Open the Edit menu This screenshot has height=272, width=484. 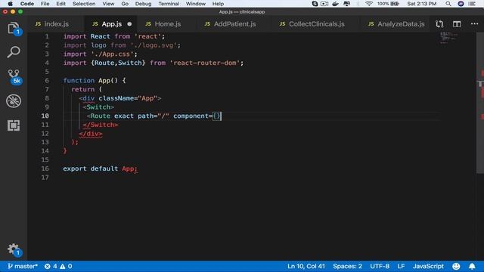click(60, 4)
